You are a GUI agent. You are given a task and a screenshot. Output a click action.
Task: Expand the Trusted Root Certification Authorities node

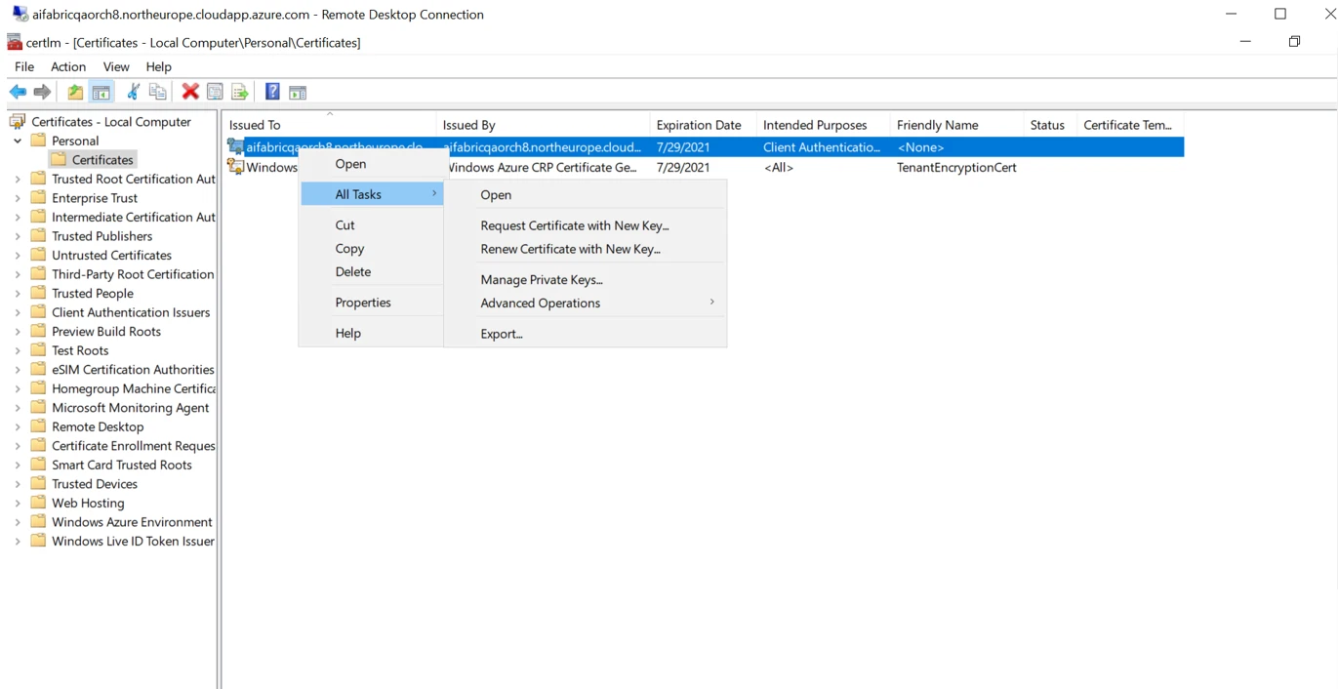coord(18,179)
